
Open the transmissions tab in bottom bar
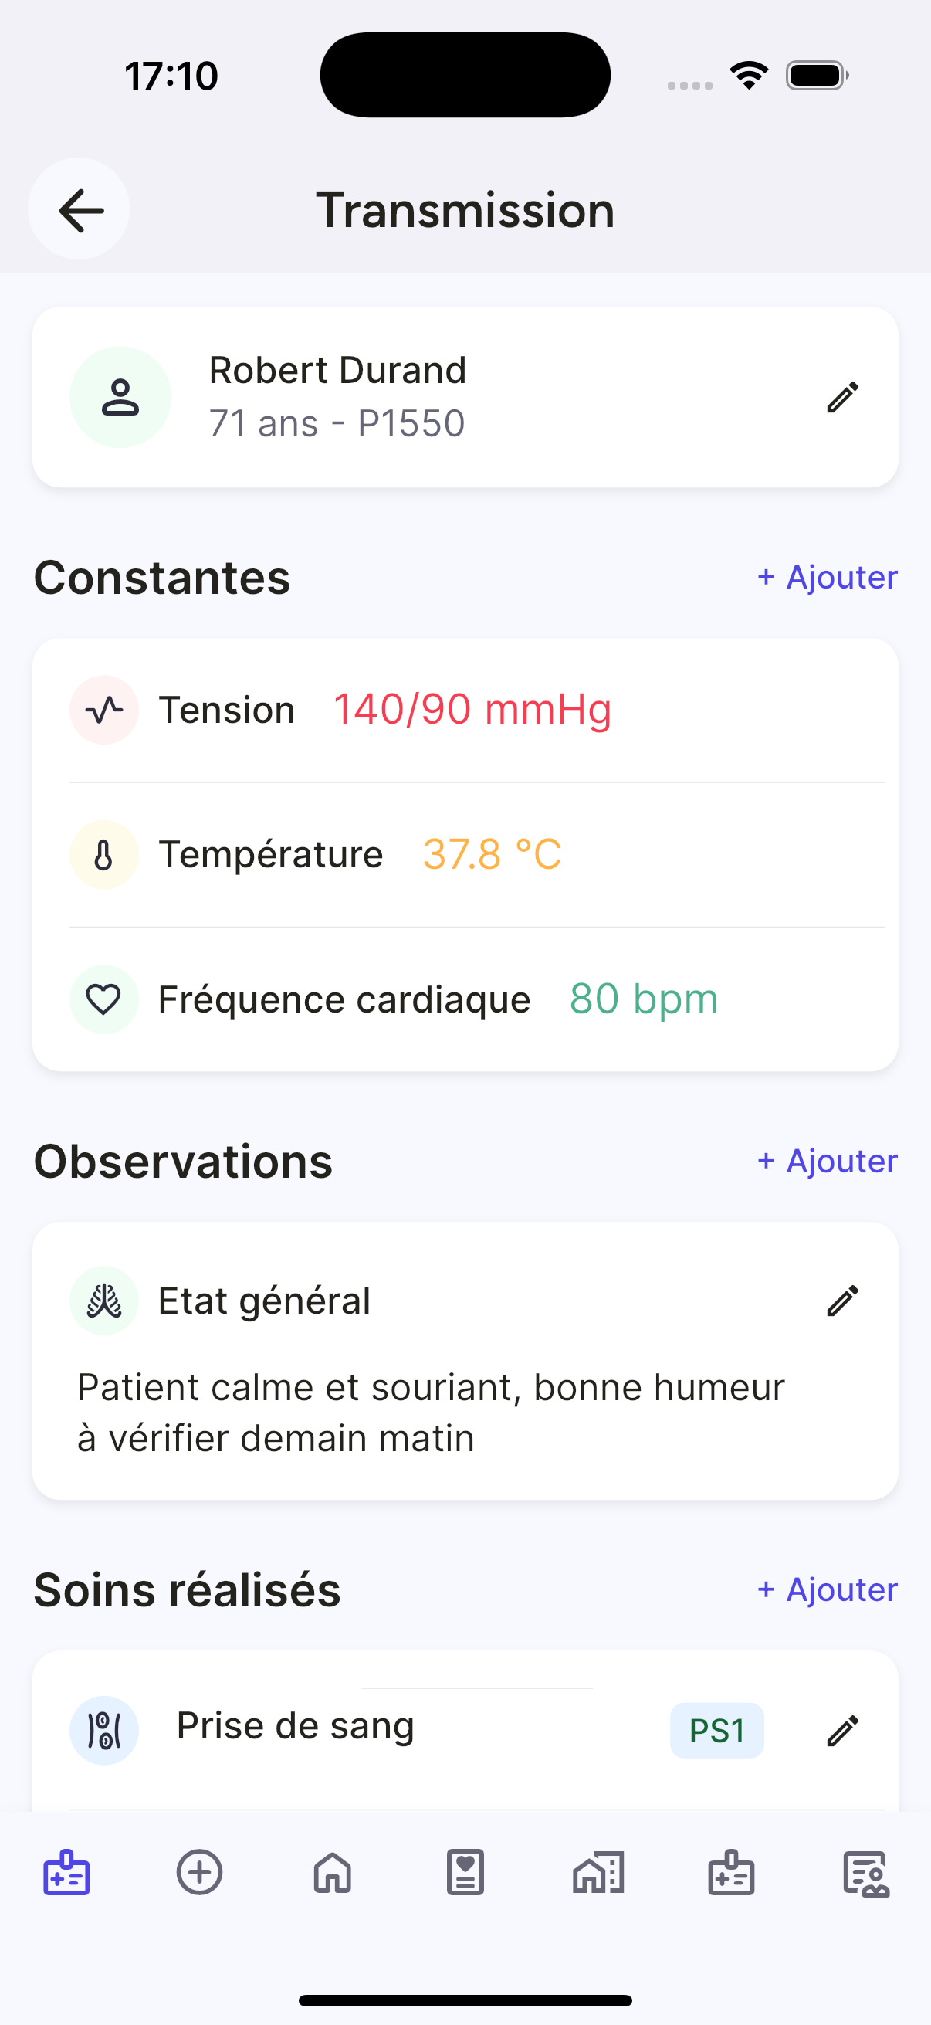67,1874
